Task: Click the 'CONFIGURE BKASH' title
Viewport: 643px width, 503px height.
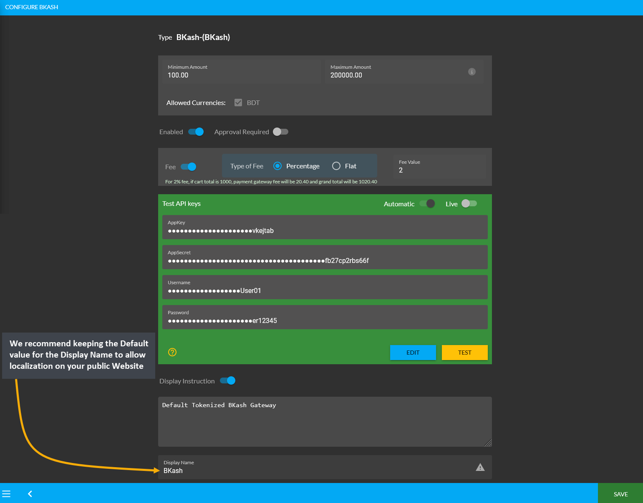Action: [32, 7]
